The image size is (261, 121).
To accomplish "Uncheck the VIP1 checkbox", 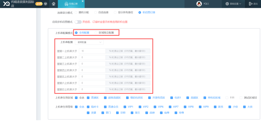I will click(x=125, y=107).
